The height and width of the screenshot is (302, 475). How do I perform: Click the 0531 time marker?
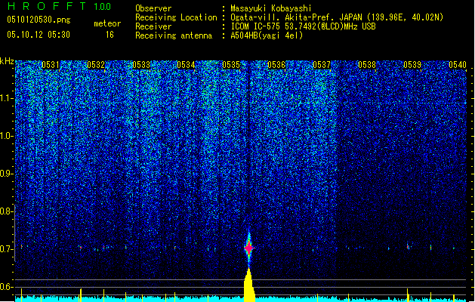(51, 65)
